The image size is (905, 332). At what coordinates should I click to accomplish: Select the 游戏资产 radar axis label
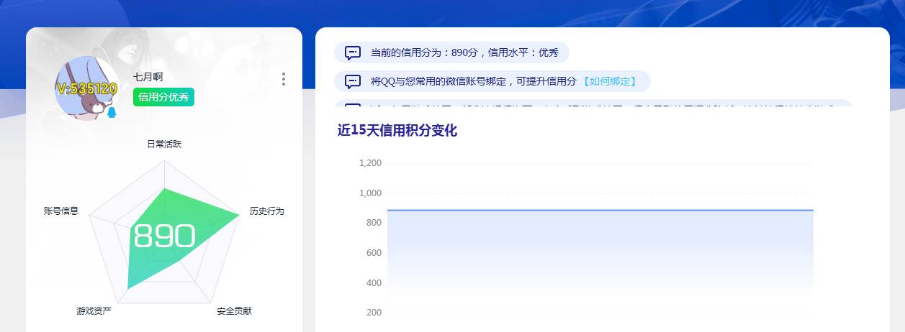click(x=94, y=310)
